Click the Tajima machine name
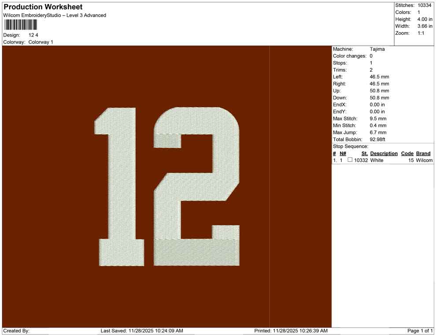436x335 pixels. (x=377, y=49)
